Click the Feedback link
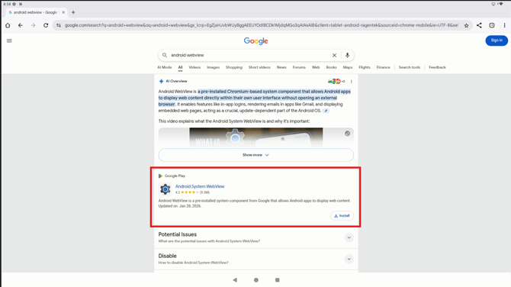Viewport: 511px width, 287px height. [x=437, y=67]
